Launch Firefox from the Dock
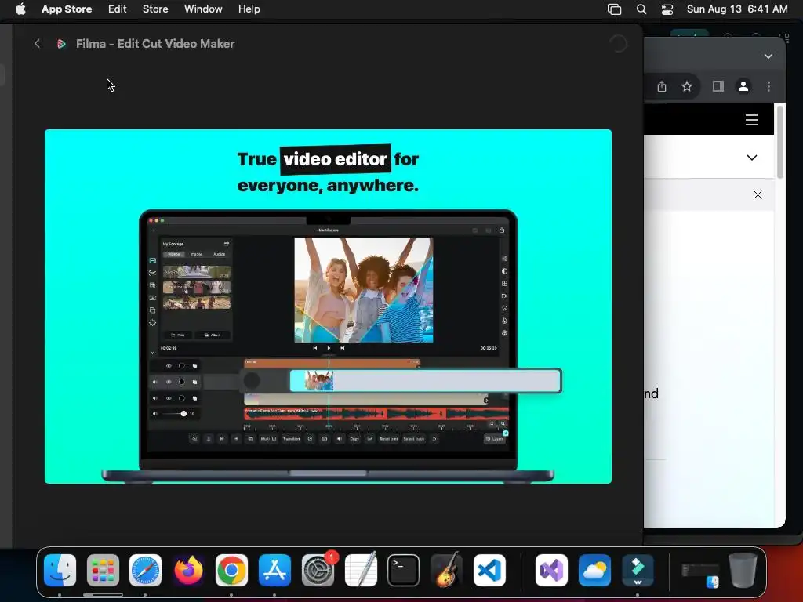This screenshot has height=602, width=803. [x=188, y=570]
